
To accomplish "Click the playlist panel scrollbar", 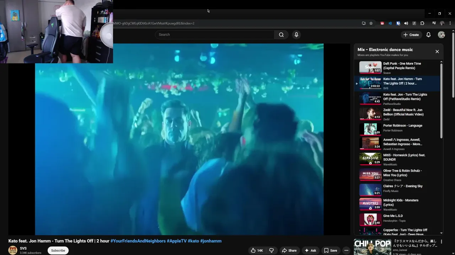I will (x=441, y=101).
